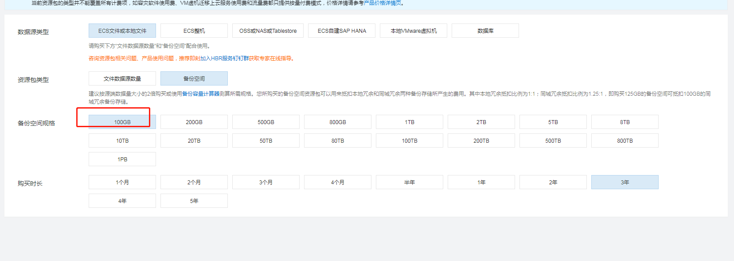
Task: Select 8TB backup space specification
Action: pos(625,122)
